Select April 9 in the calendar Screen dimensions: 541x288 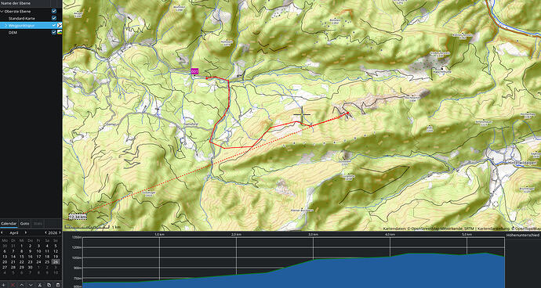tap(30, 251)
